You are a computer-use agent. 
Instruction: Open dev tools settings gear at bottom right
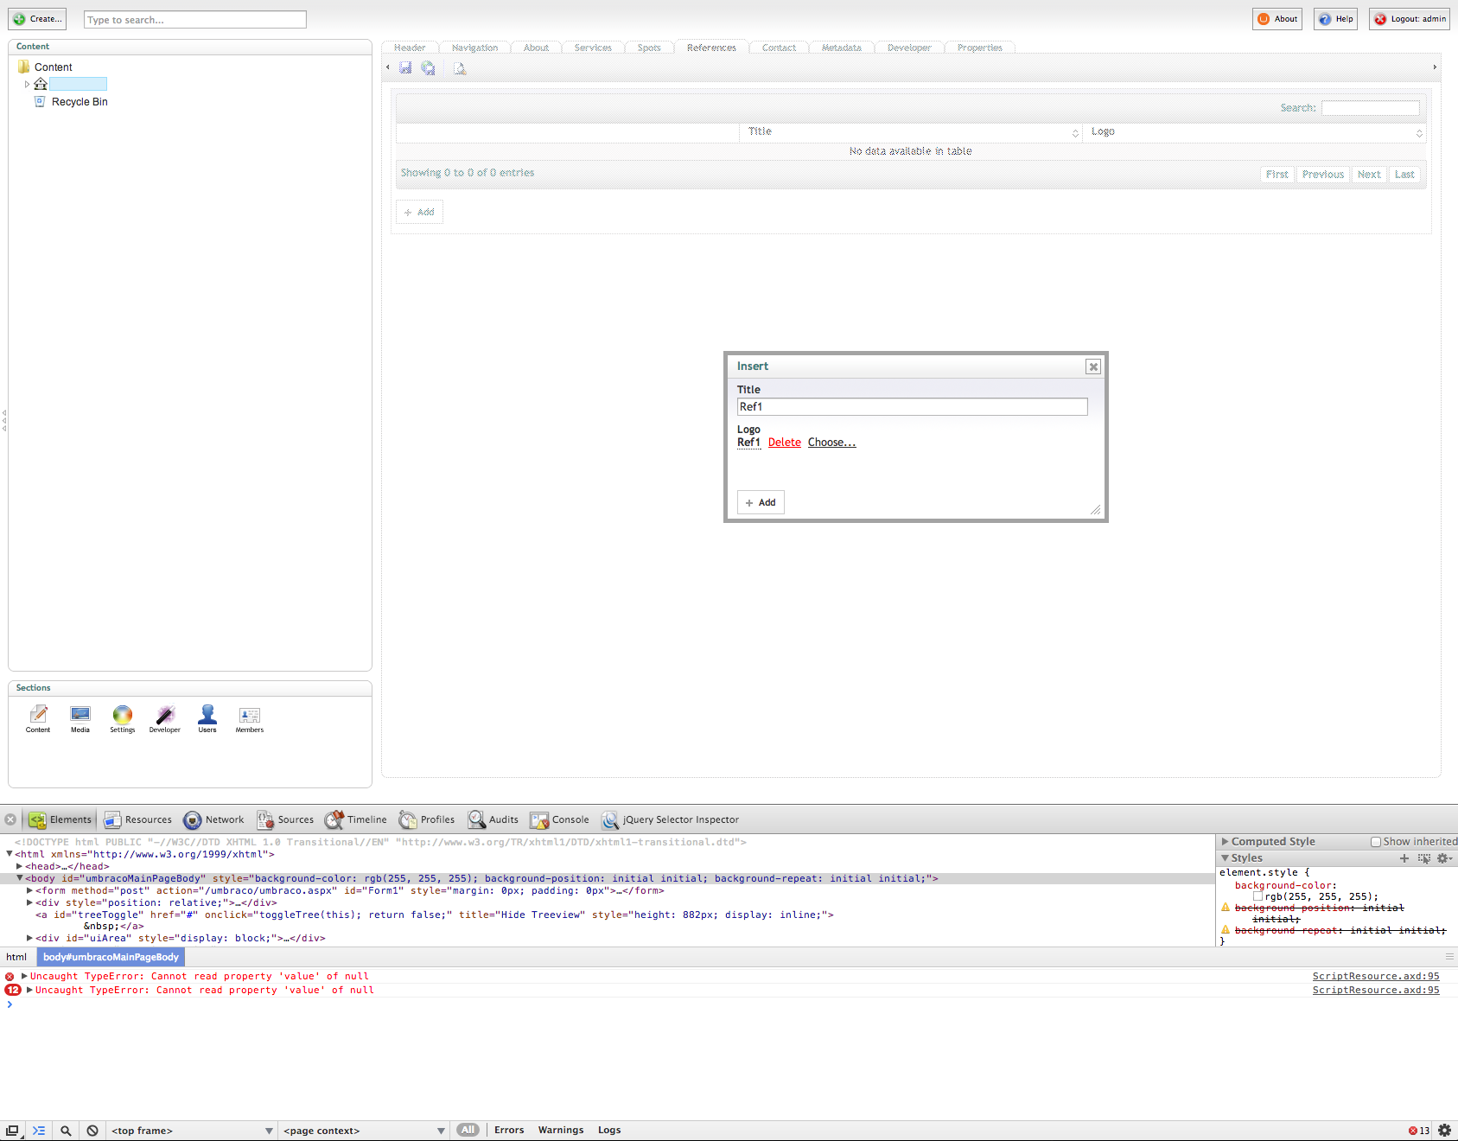tap(1444, 1130)
